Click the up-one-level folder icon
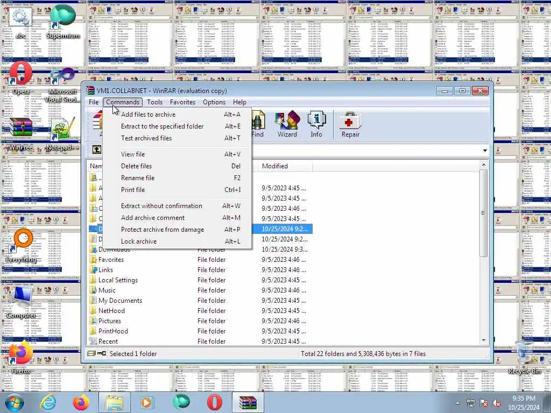Image resolution: width=551 pixels, height=413 pixels. click(97, 149)
